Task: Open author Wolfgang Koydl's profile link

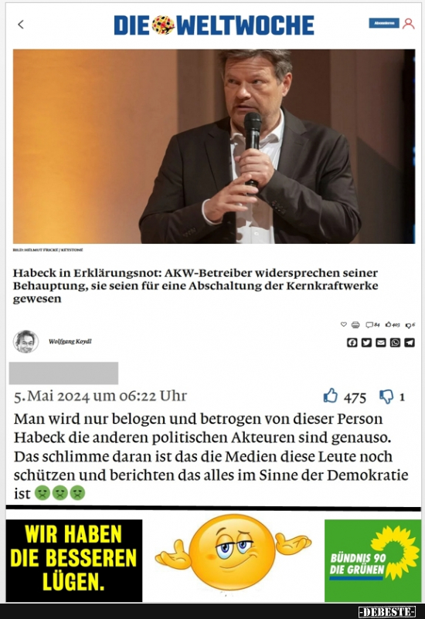Action: 70,341
